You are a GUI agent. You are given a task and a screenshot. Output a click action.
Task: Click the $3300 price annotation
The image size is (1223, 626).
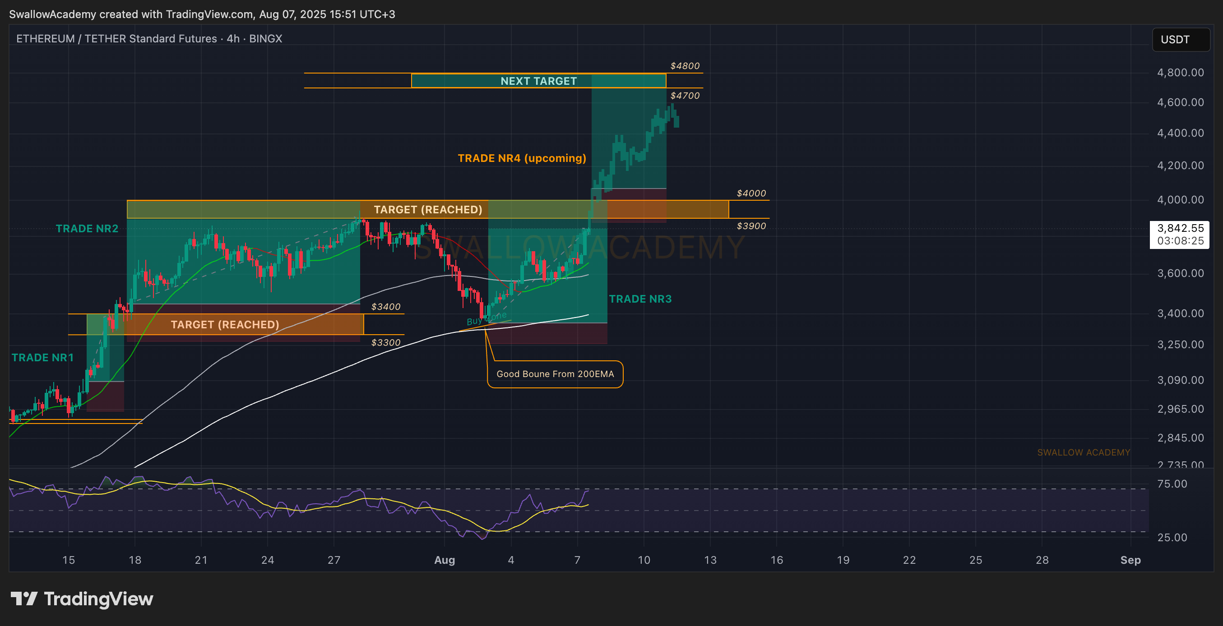tap(385, 342)
